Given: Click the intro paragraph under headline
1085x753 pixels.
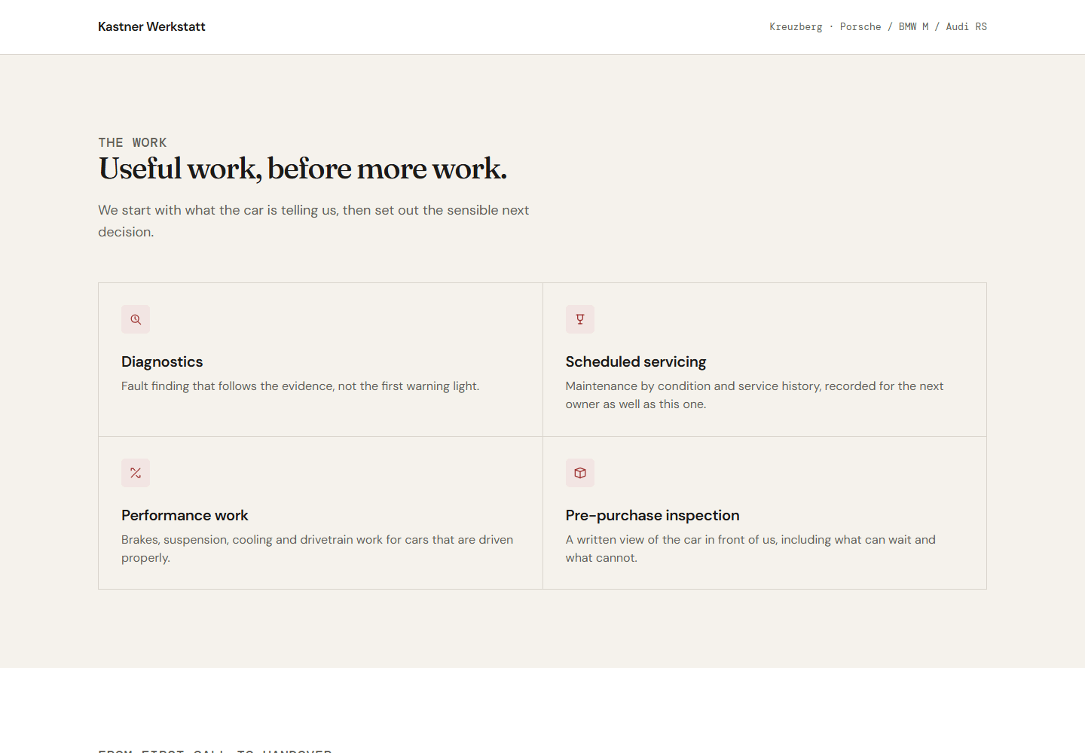Looking at the screenshot, I should click(x=313, y=221).
